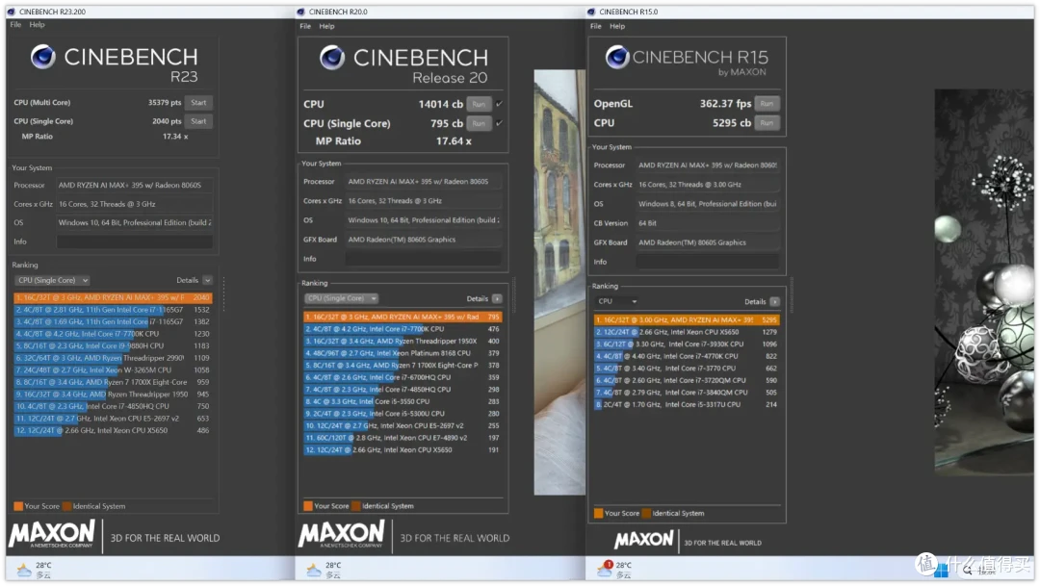Image resolution: width=1040 pixels, height=586 pixels.
Task: Click the rendered spheres image in R15 window
Action: click(x=984, y=282)
